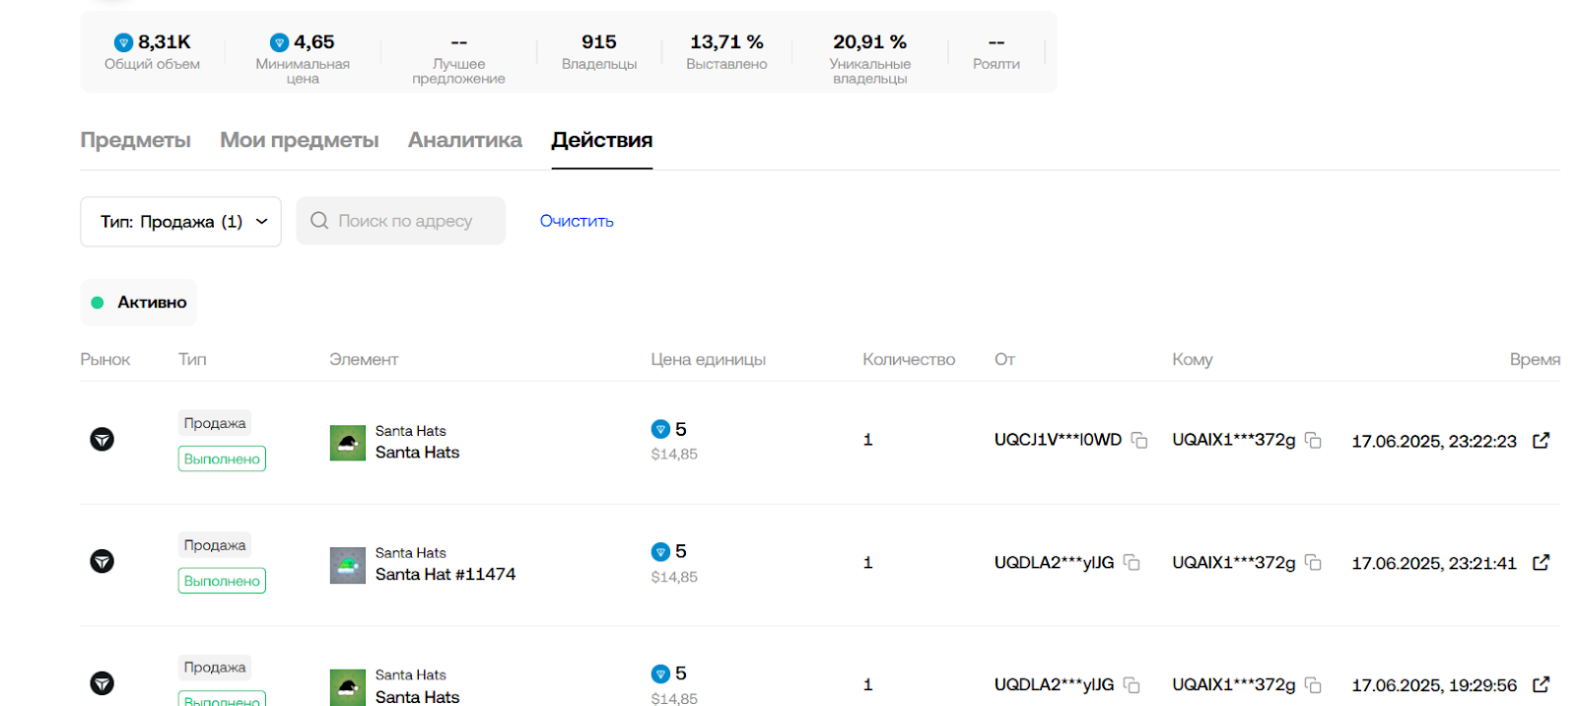Copy the sender address UQCJ1V***I0WD
Screen dimensions: 1577x706
pyautogui.click(x=1139, y=440)
